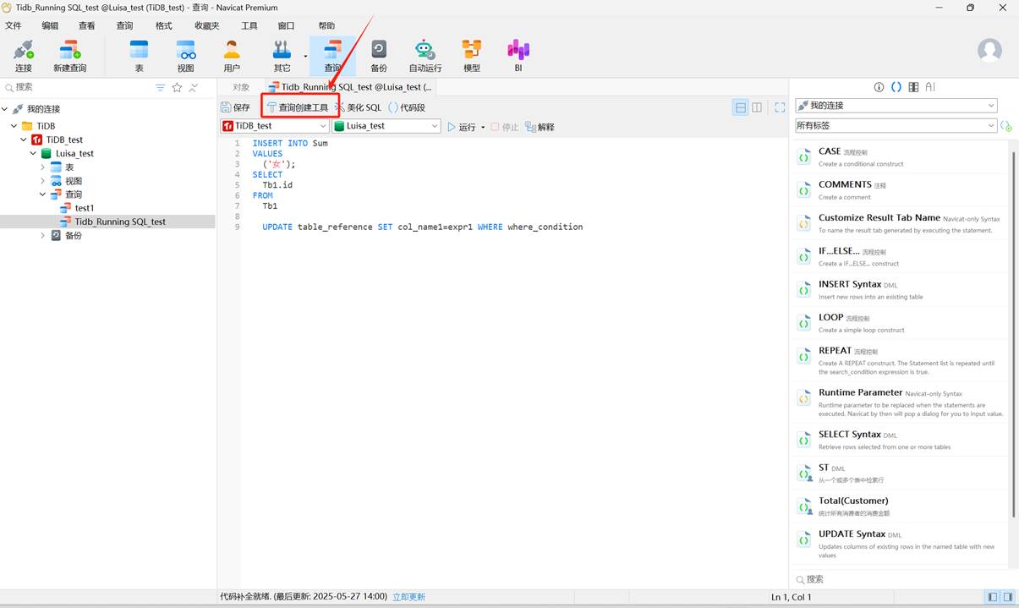Screen dimensions: 1019x608
Task: Click the 模型 (Model) toolbar icon
Action: (472, 56)
